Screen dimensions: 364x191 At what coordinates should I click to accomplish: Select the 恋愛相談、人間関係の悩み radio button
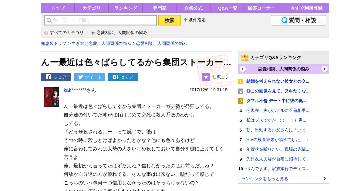(93, 33)
